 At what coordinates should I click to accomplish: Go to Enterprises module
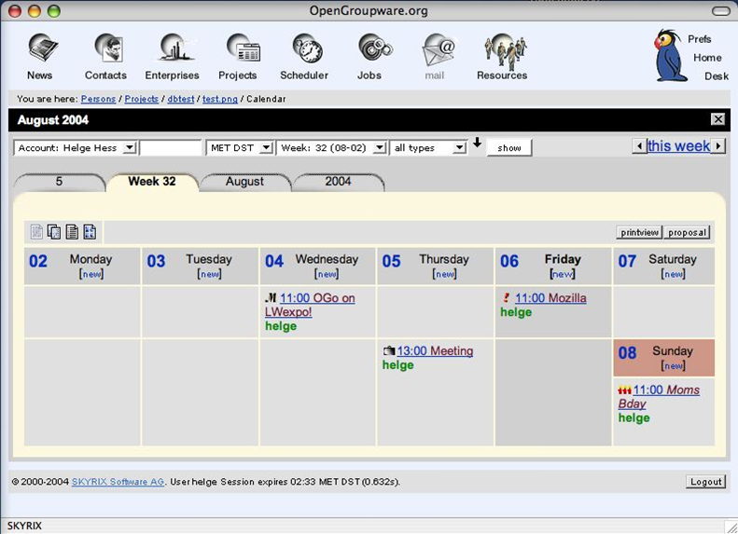point(172,49)
